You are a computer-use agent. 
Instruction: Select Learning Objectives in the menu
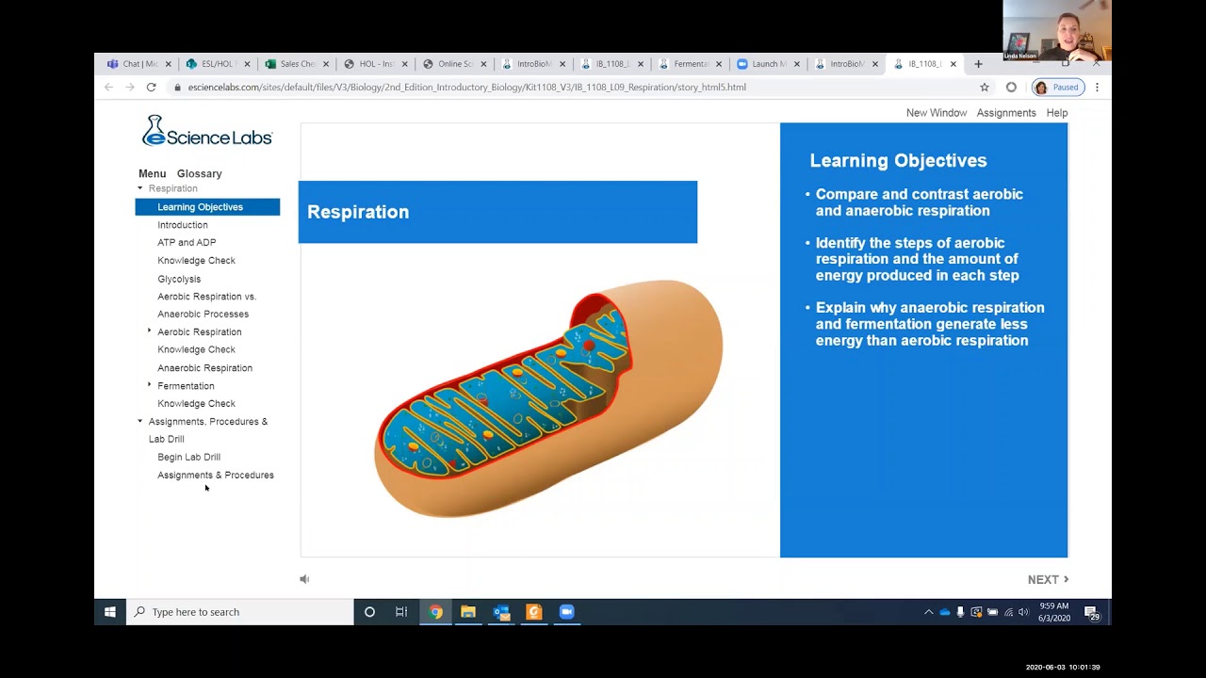[x=207, y=207]
